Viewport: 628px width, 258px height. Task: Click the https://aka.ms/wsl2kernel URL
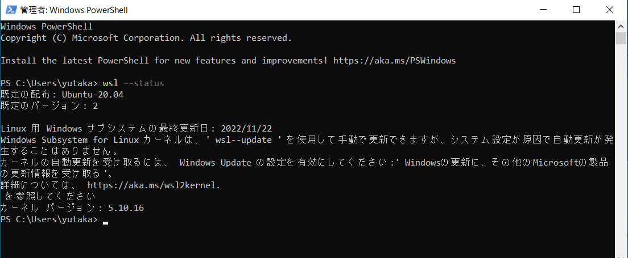coord(154,185)
